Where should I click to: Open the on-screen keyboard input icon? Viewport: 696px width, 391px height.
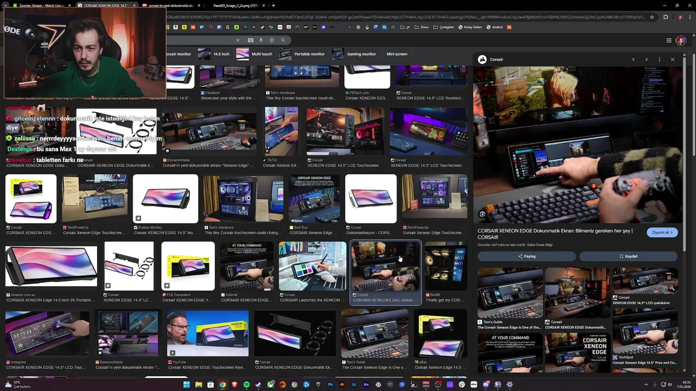coord(251,40)
